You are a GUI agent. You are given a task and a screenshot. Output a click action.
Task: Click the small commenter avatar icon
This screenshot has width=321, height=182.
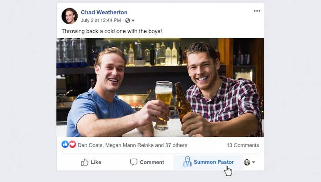247,162
